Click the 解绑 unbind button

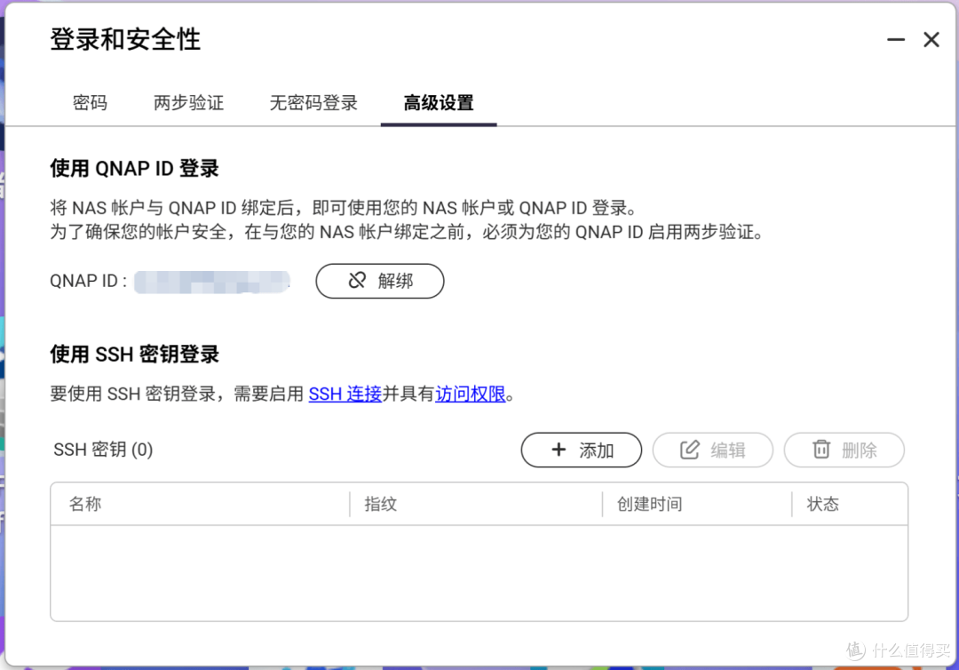pos(380,281)
